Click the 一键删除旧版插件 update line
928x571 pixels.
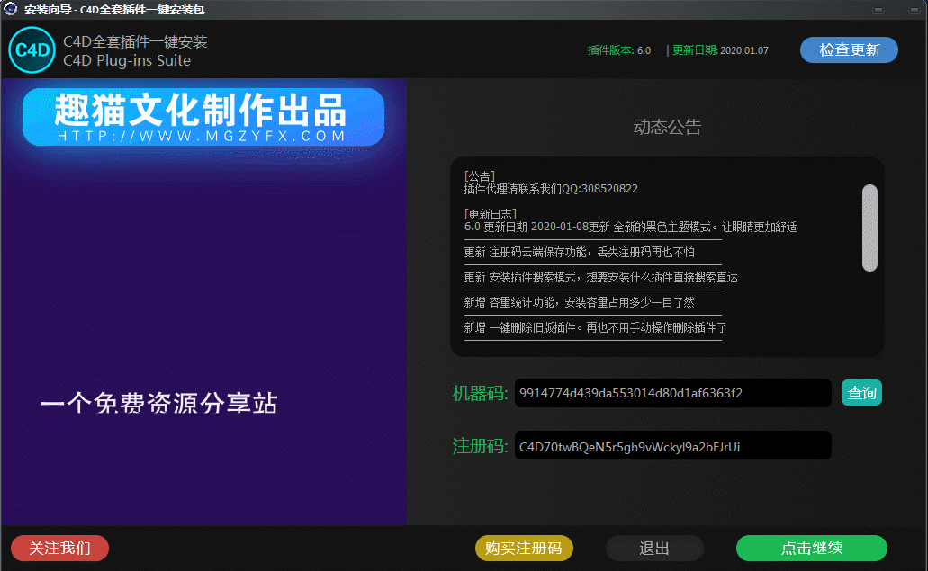595,328
